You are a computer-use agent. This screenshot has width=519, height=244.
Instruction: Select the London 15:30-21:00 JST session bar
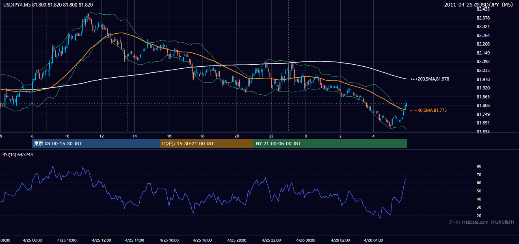[206, 144]
